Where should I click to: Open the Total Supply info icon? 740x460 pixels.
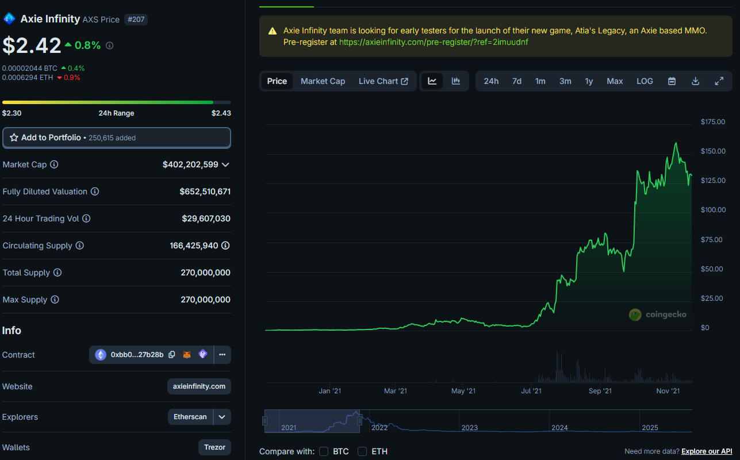click(x=57, y=273)
